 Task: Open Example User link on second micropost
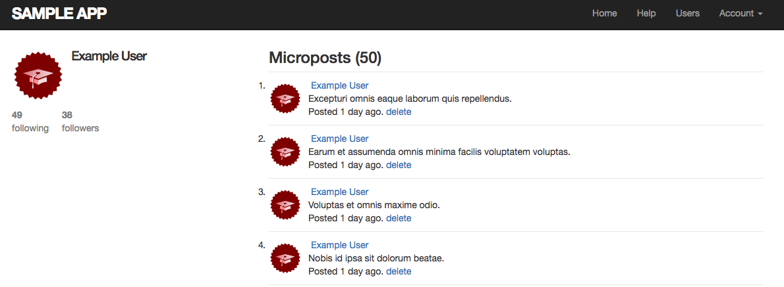point(339,139)
